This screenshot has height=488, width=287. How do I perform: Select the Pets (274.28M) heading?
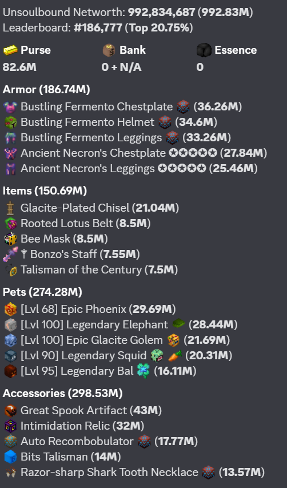tap(42, 292)
